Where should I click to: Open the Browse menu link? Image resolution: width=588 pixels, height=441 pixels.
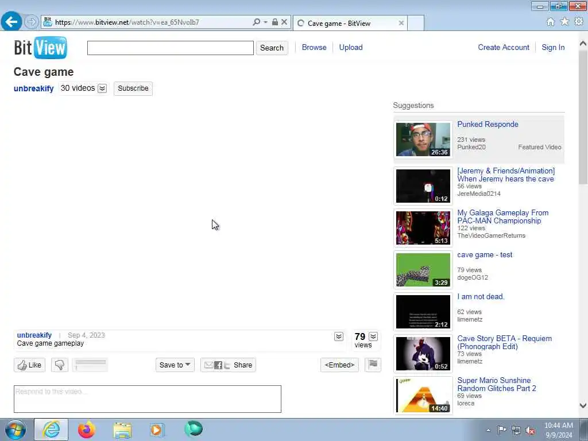pos(314,47)
